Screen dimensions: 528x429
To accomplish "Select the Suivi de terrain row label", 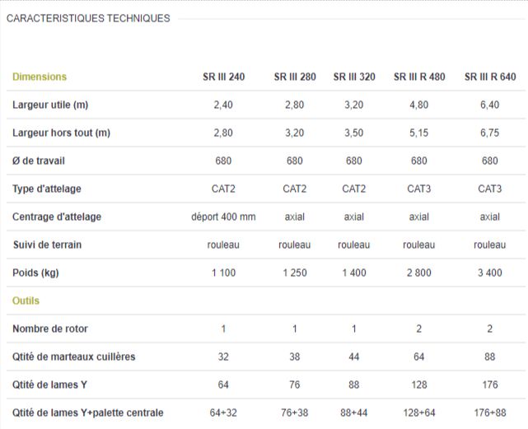I will click(x=47, y=245).
